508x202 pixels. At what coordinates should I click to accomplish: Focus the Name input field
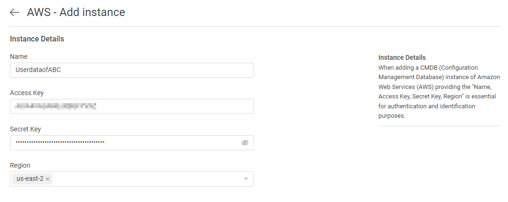132,70
